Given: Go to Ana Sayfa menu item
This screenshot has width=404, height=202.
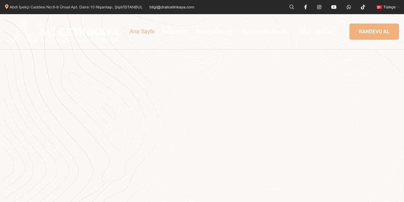Looking at the screenshot, I should click(142, 31).
